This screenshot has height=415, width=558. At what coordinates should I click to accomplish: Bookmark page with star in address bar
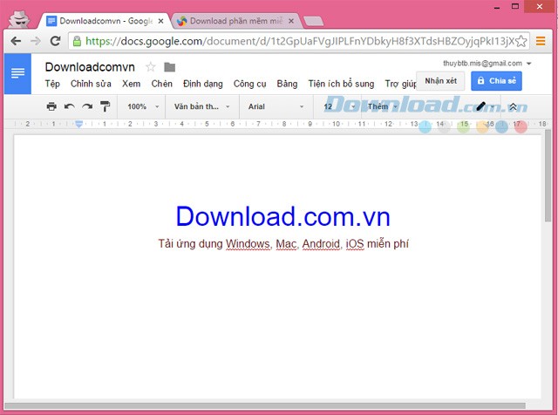pos(521,41)
